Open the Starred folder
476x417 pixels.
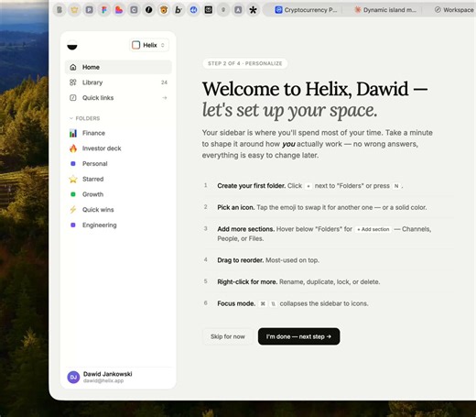click(x=118, y=179)
